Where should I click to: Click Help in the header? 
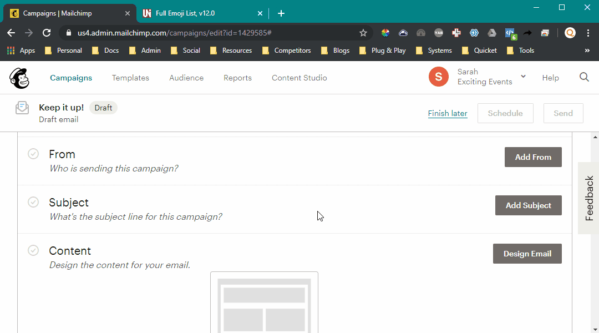pos(551,78)
